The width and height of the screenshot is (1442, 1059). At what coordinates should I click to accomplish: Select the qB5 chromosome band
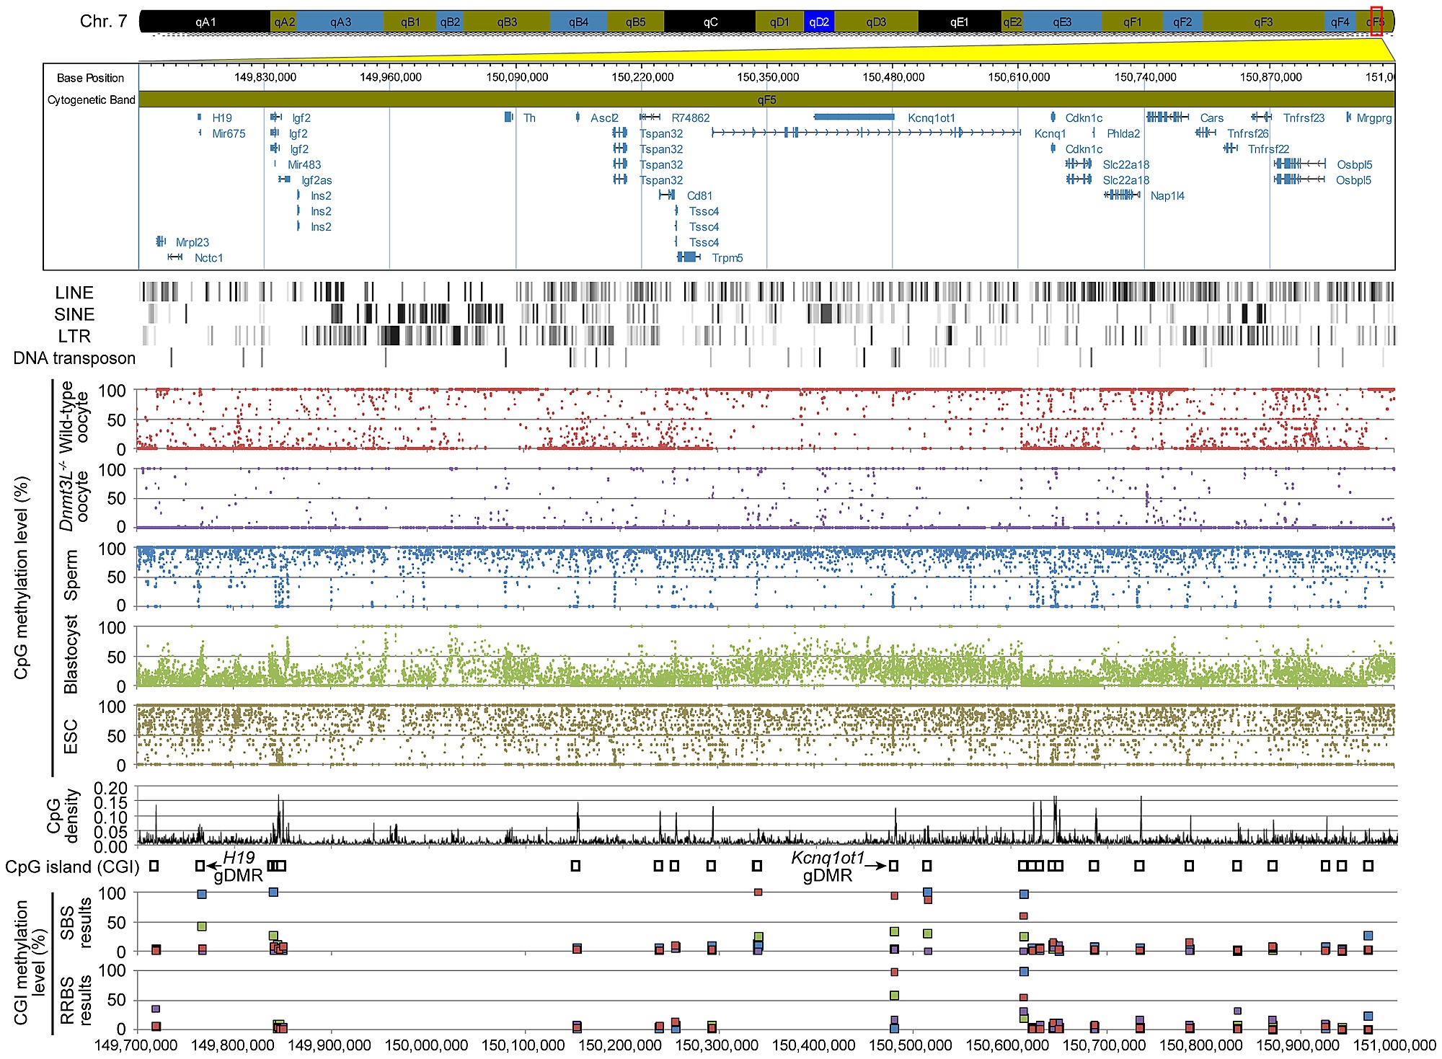click(635, 22)
